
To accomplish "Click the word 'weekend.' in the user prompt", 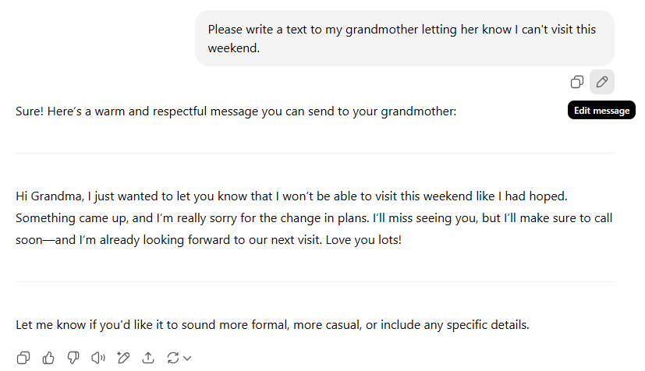I will [233, 48].
